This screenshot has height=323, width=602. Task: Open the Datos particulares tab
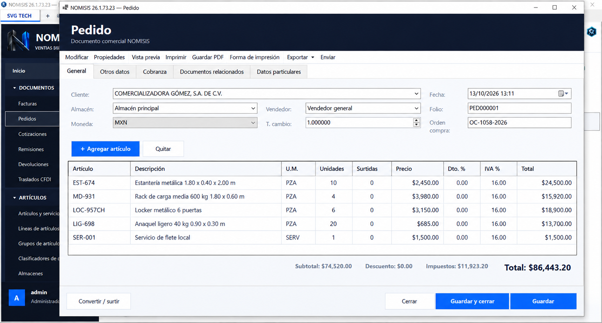279,72
